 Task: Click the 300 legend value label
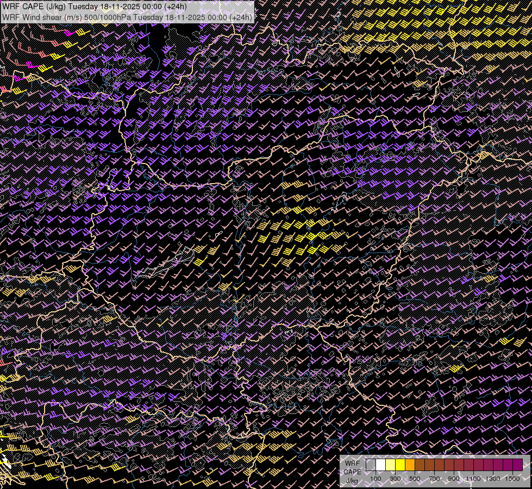pos(395,479)
